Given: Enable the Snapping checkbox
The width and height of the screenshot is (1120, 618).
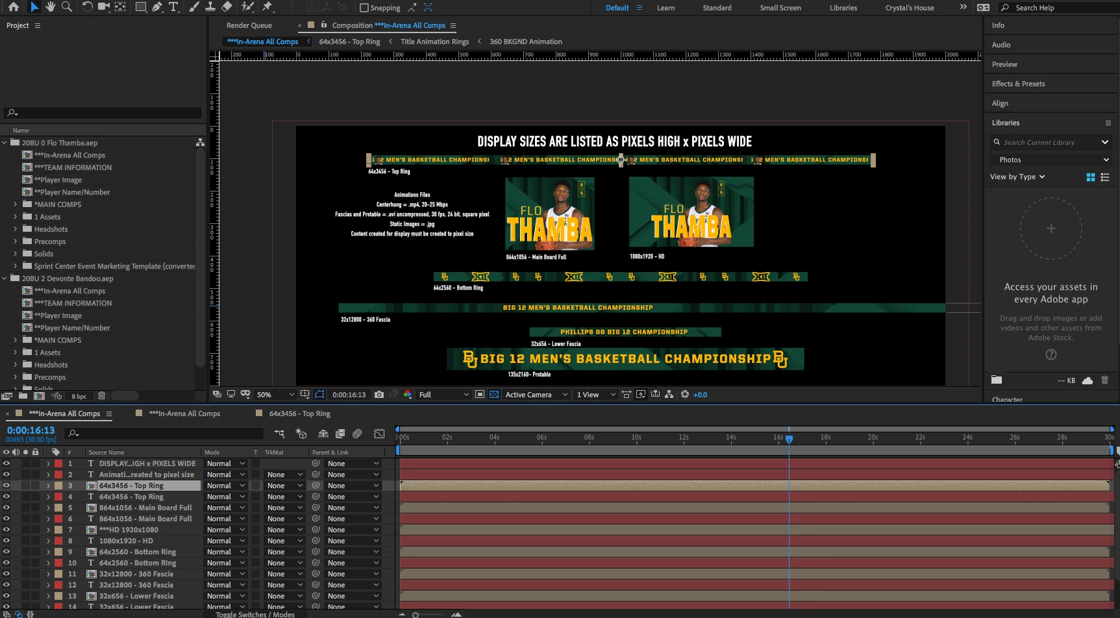Looking at the screenshot, I should point(364,8).
